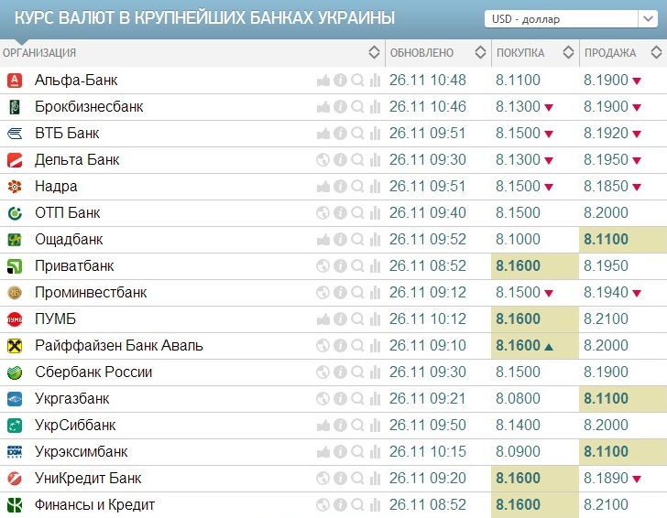This screenshot has height=518, width=667.
Task: Select Укргазбанк buy rate 8.0800
Action: (x=518, y=399)
